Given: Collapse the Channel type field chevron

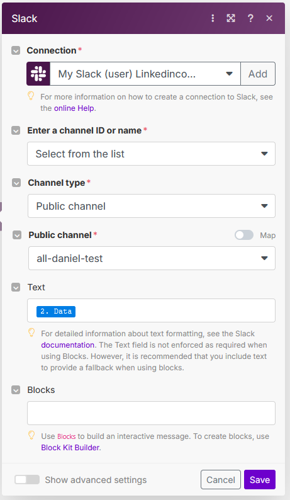Looking at the screenshot, I should (x=16, y=183).
